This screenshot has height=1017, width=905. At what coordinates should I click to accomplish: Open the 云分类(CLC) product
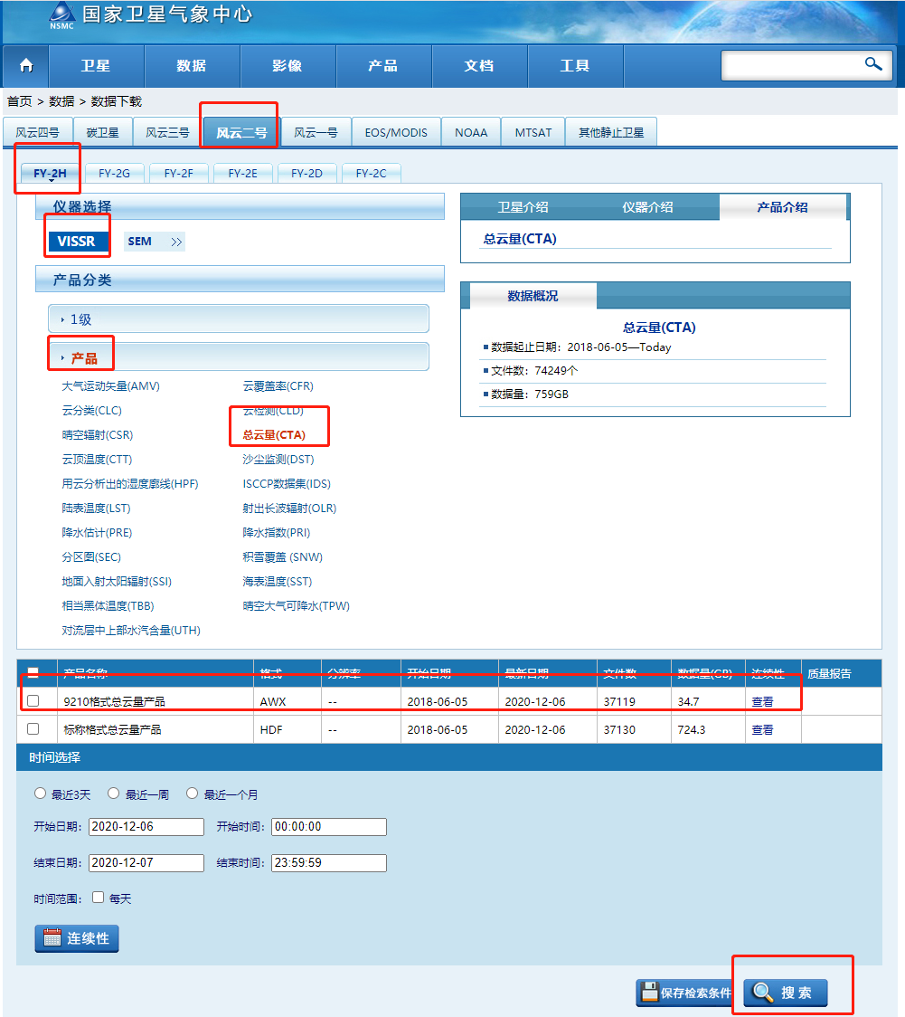[92, 411]
